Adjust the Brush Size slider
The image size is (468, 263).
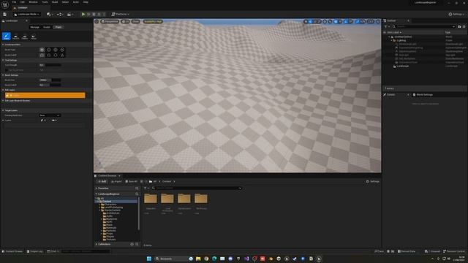[50, 80]
